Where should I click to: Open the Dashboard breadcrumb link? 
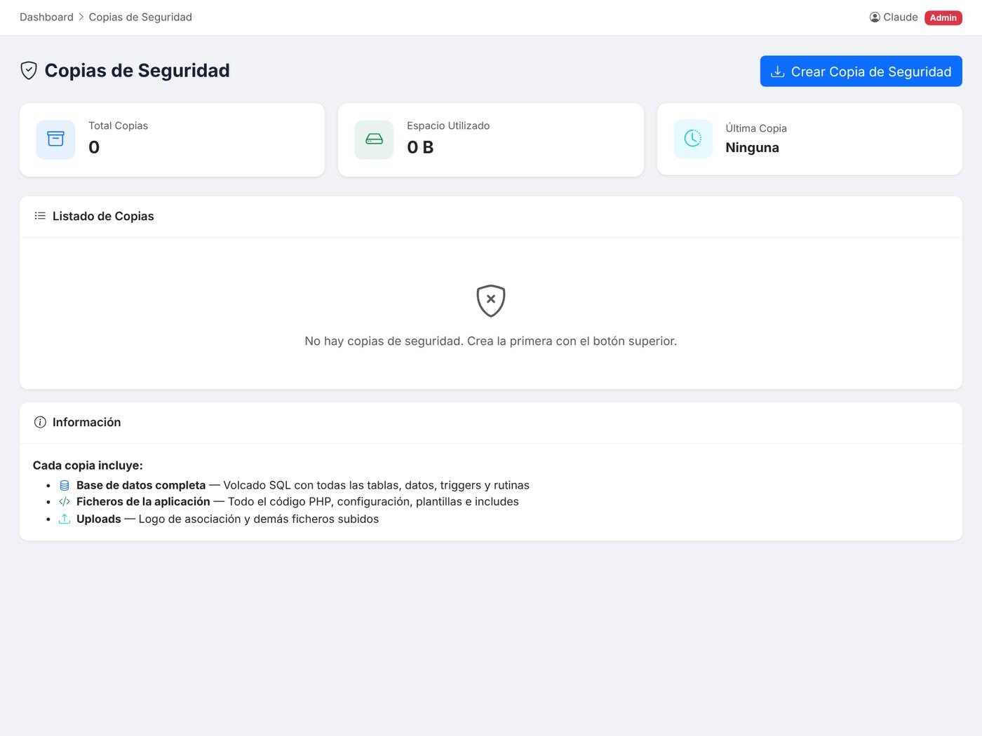click(x=46, y=17)
